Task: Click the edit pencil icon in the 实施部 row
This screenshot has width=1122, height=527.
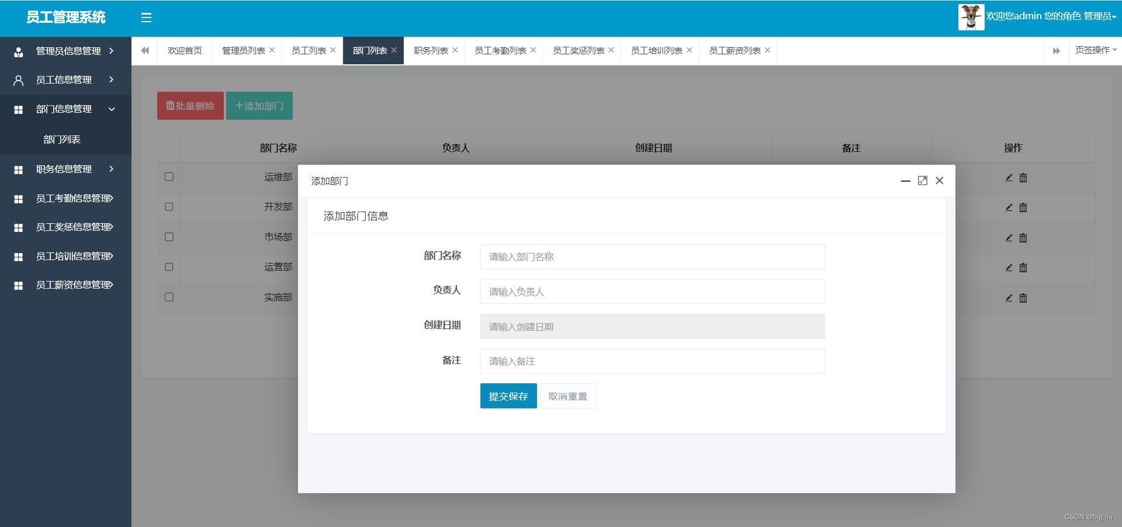Action: coord(1009,298)
